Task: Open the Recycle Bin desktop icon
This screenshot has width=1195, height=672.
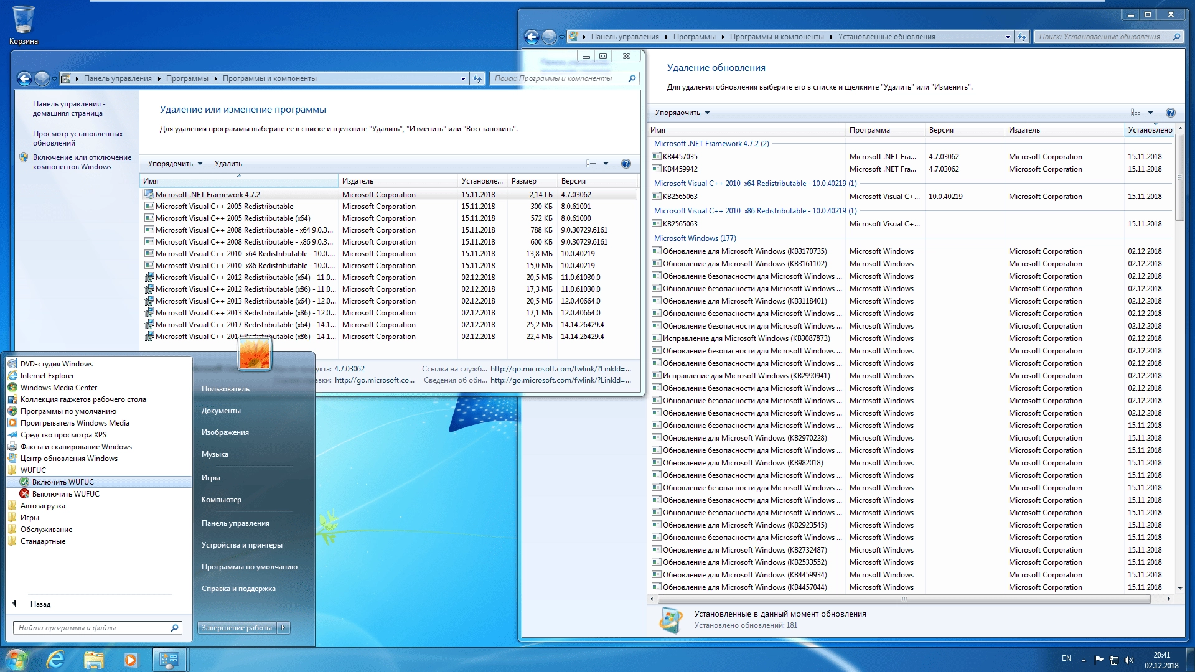Action: coord(23,25)
